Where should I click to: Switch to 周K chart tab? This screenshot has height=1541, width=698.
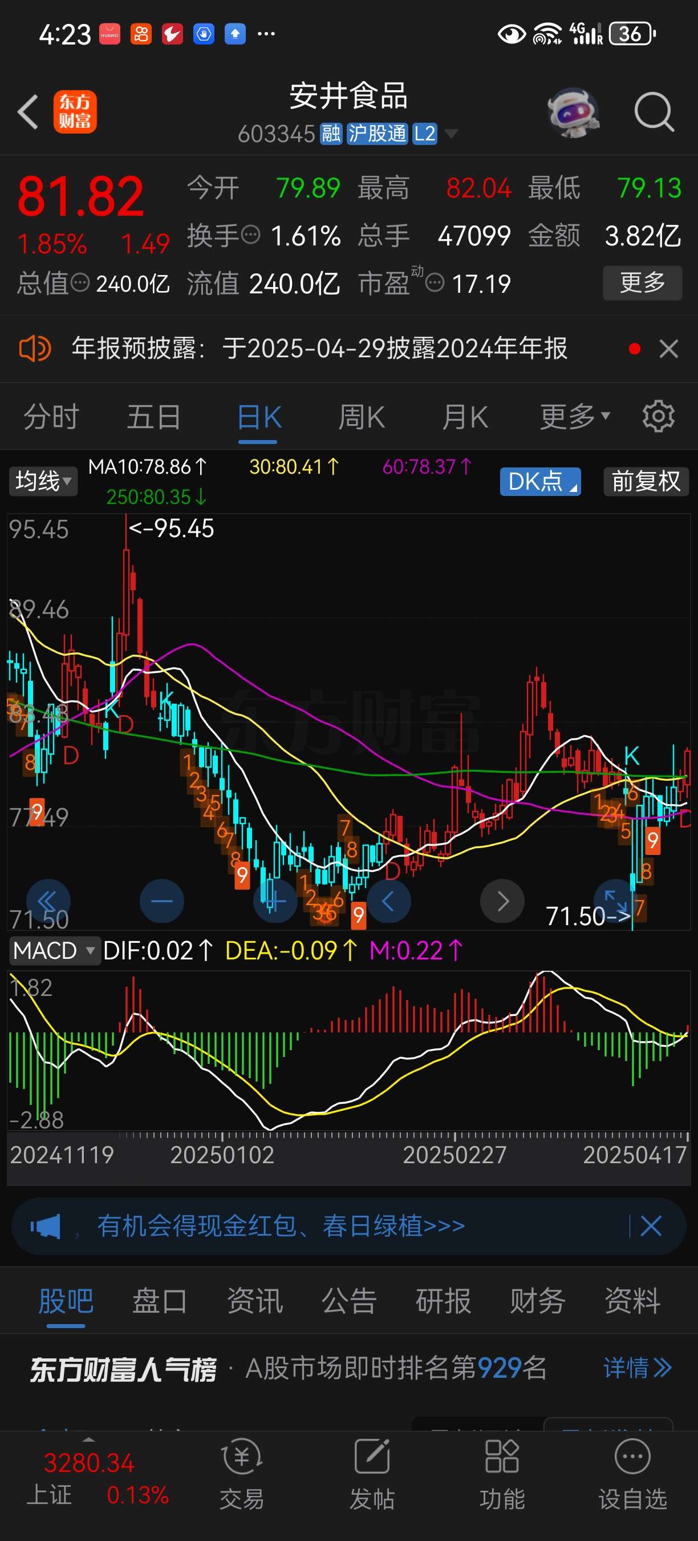click(362, 417)
